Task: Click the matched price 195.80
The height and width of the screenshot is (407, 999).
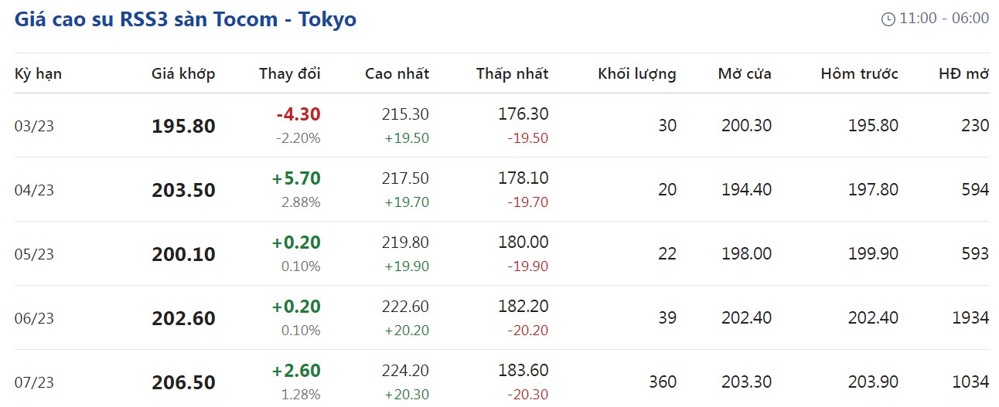Action: click(x=183, y=127)
